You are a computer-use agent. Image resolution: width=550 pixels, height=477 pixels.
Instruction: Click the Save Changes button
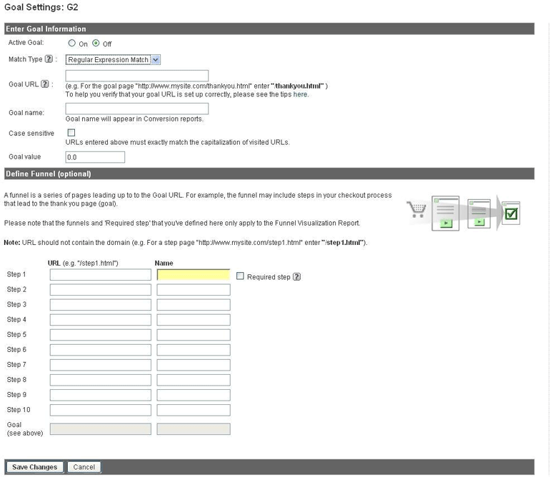point(35,467)
